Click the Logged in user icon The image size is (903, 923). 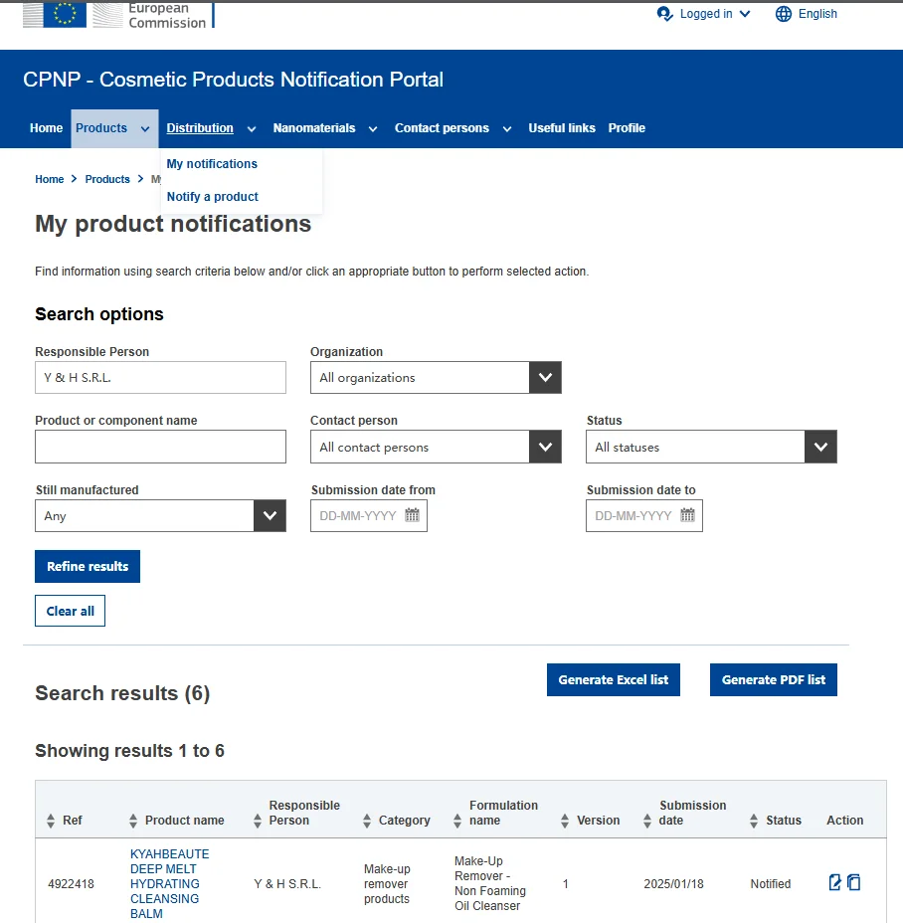point(665,14)
